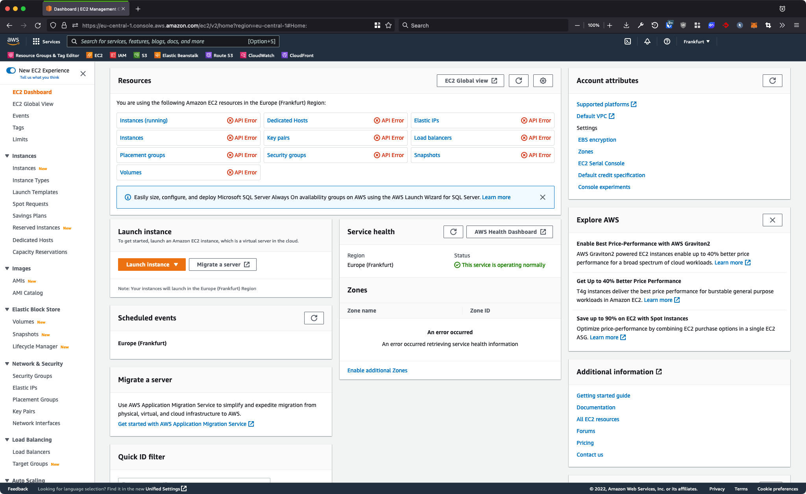Image resolution: width=806 pixels, height=494 pixels.
Task: Open Elastic IPs resource link
Action: pyautogui.click(x=427, y=120)
